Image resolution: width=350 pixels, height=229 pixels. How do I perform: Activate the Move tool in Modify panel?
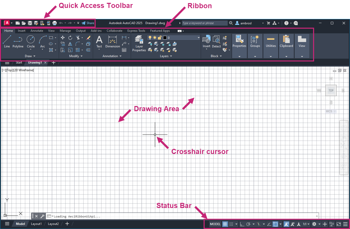point(63,38)
